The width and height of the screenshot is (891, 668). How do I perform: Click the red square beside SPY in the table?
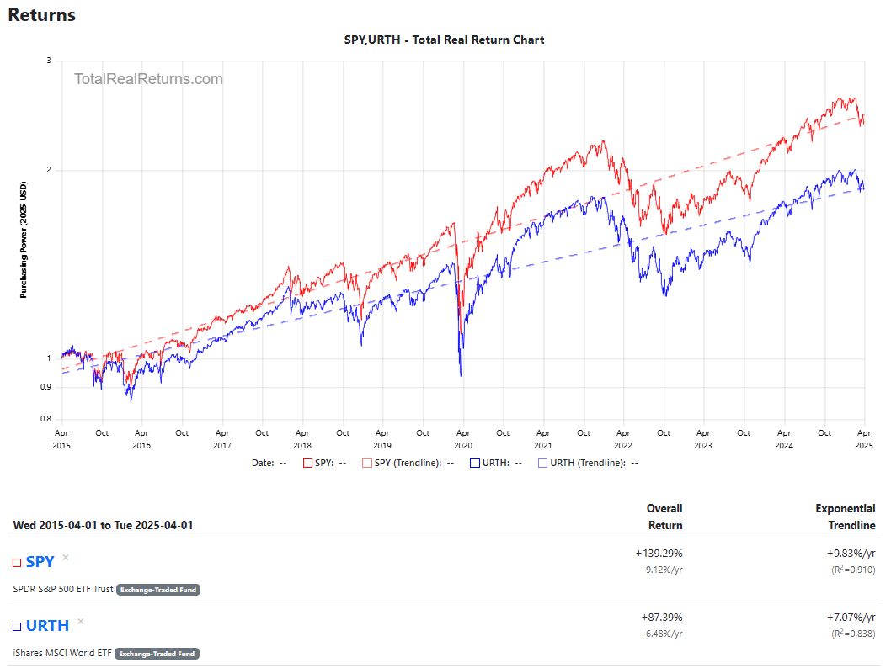tap(17, 562)
